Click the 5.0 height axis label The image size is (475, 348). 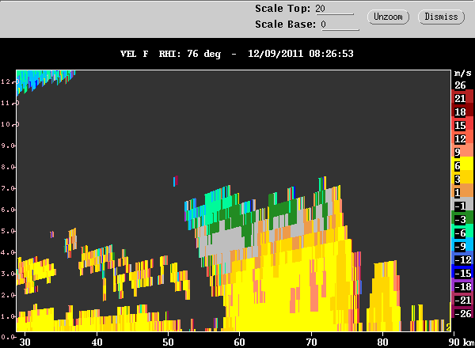click(8, 231)
